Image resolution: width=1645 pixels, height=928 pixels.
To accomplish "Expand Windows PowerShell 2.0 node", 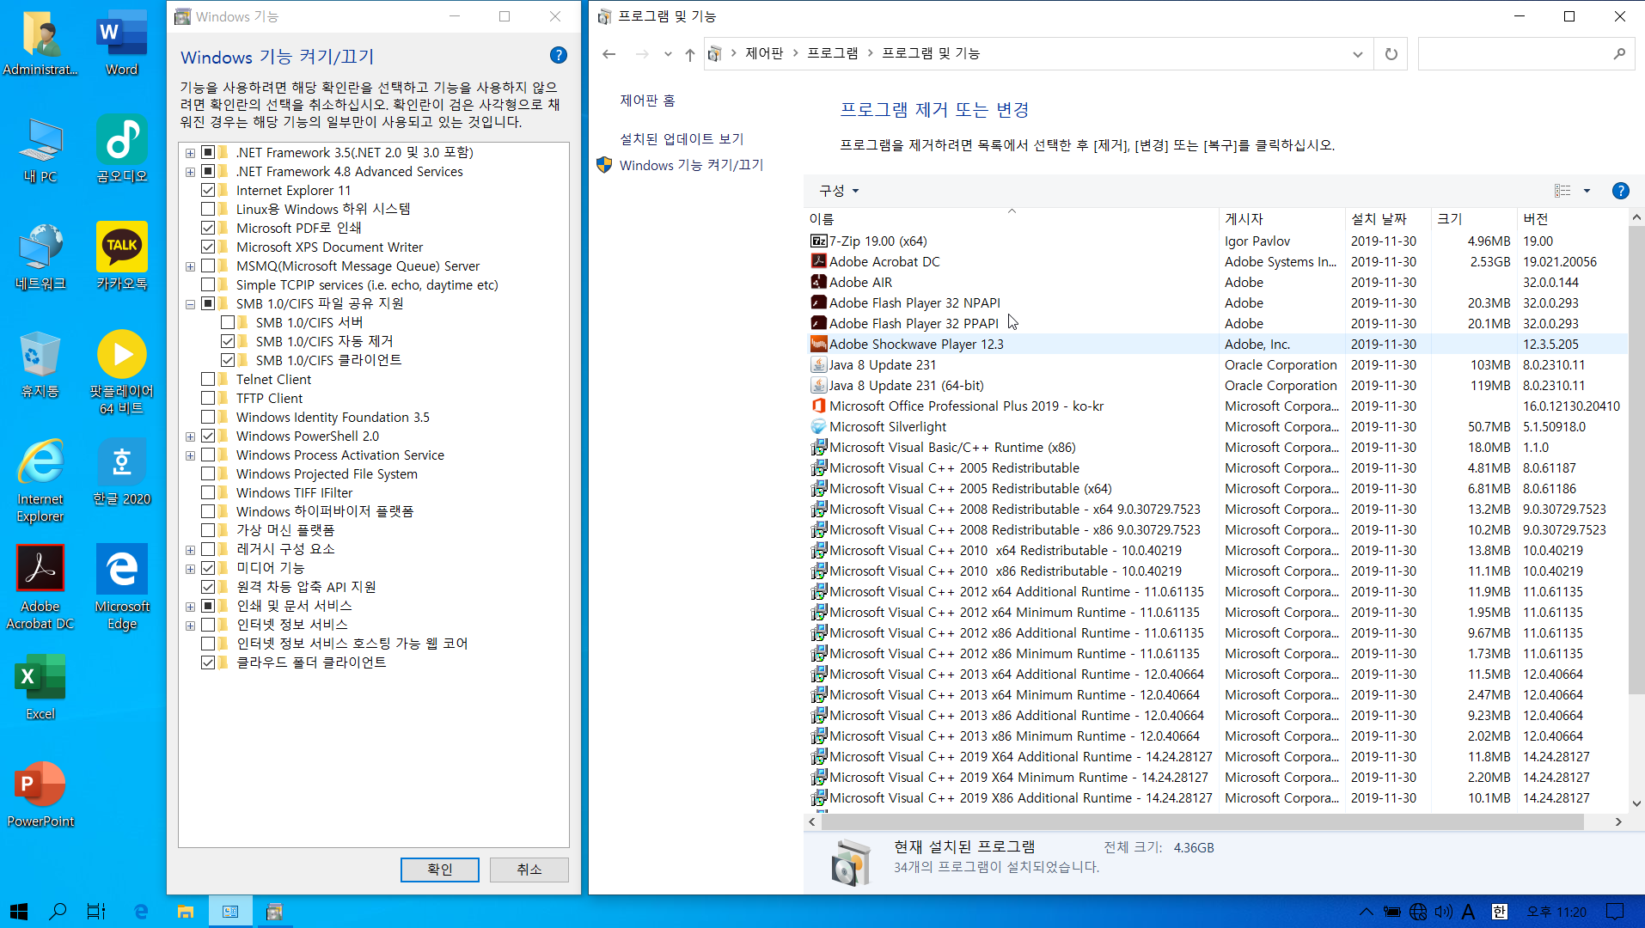I will pos(190,437).
